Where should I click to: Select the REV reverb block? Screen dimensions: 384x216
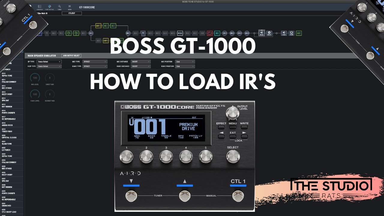click(x=217, y=33)
